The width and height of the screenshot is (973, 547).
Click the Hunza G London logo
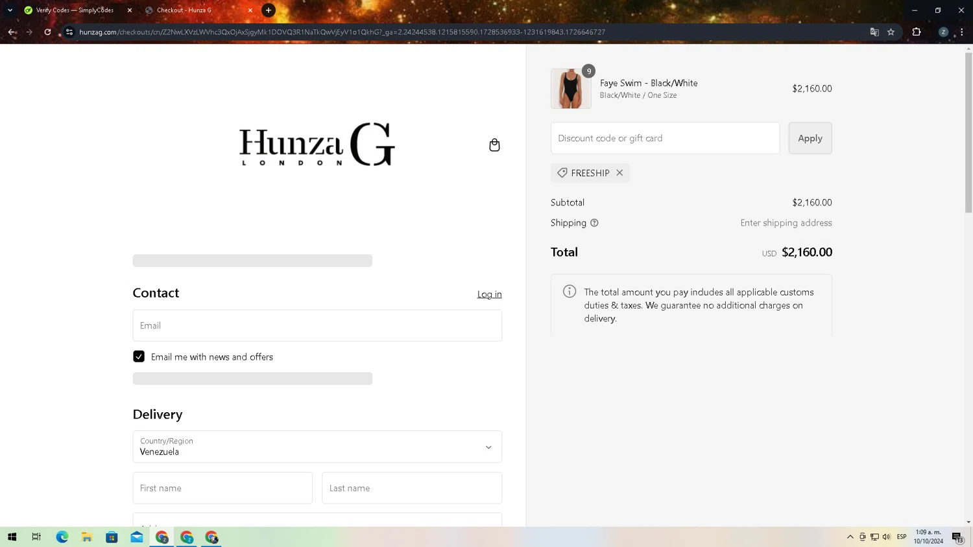point(317,145)
